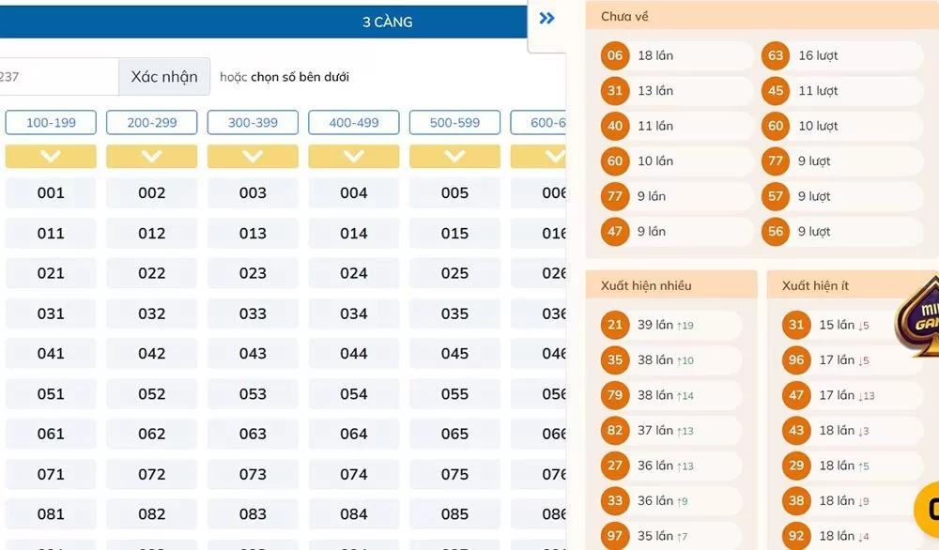Viewport: 939px width, 550px height.
Task: Select badge 31 showing 15 lần in Xuất hiện ít
Action: (x=795, y=325)
